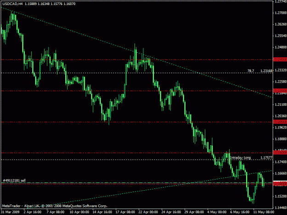This screenshot has height=215, width=287.
Task: Select the 1.26260 price axis label
Action: 281,24
